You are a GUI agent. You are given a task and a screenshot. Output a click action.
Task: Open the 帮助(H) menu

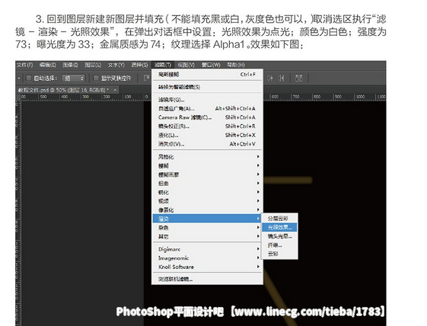[x=236, y=65]
